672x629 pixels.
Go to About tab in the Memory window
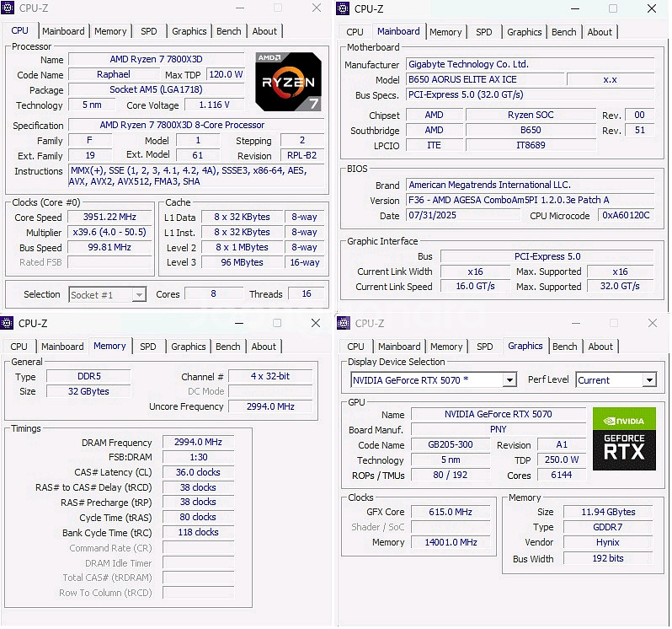(x=264, y=347)
